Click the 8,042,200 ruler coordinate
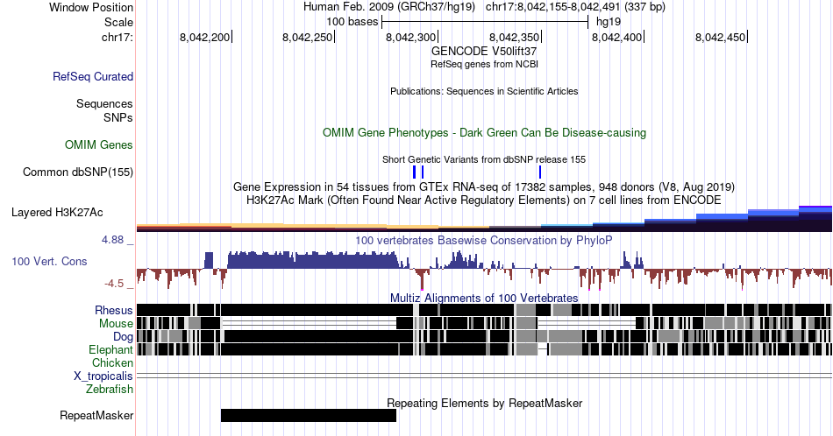This screenshot has width=833, height=436. point(204,37)
